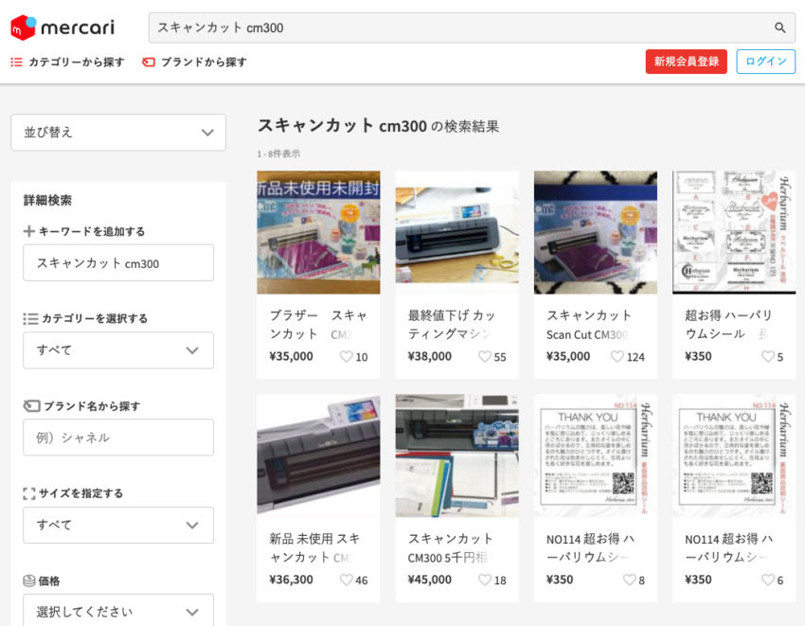The width and height of the screenshot is (805, 626).
Task: Click heart on NO114 item with 6 likes
Action: (767, 580)
